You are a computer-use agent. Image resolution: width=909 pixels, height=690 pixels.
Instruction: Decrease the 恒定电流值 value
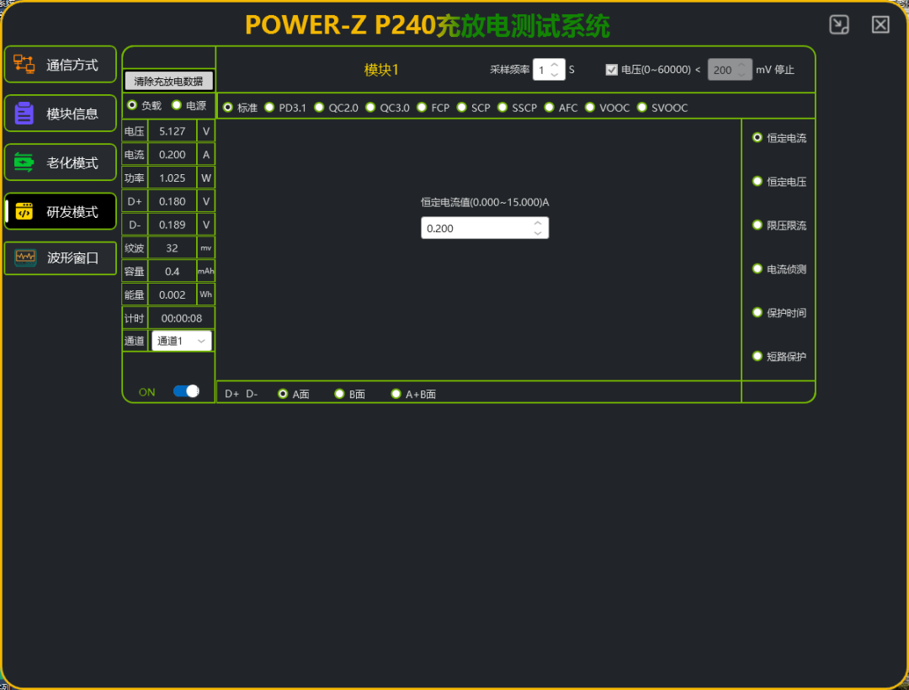[538, 233]
